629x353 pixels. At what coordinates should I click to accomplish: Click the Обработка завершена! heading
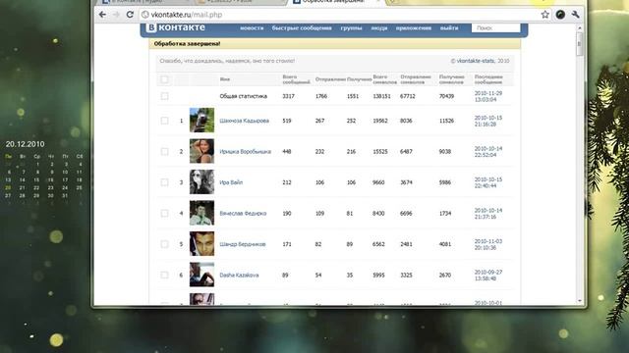tap(187, 43)
